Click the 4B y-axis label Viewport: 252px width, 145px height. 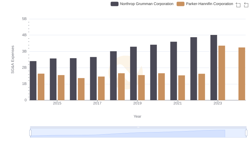(24, 35)
